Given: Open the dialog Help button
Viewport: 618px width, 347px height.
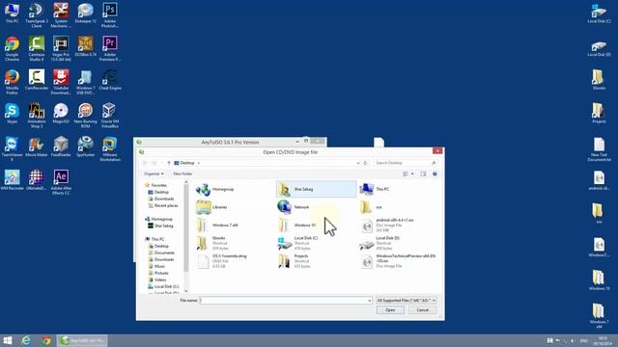Looking at the screenshot, I should (435, 173).
